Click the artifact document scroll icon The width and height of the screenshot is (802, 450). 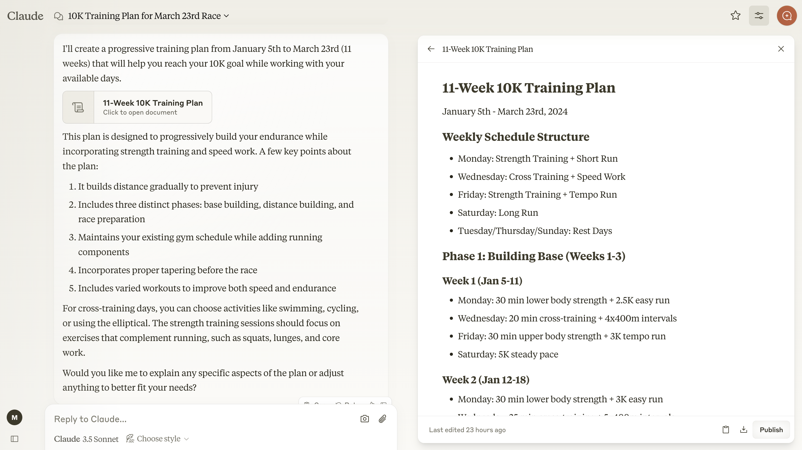(x=78, y=107)
